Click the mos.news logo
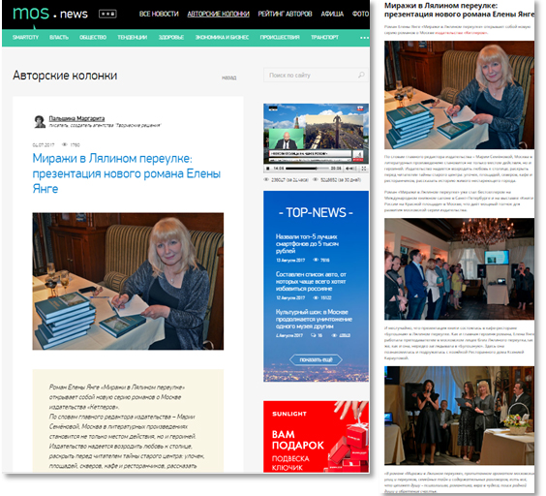Viewport: 546px width, 496px height. click(x=50, y=14)
